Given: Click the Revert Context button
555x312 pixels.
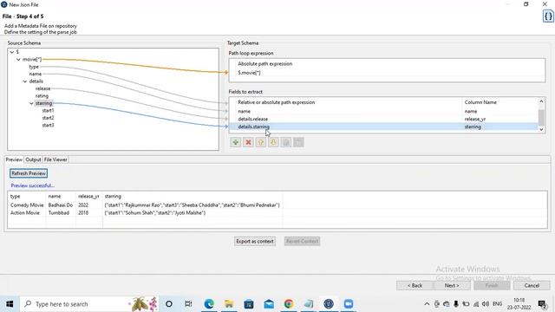Looking at the screenshot, I should pos(302,241).
